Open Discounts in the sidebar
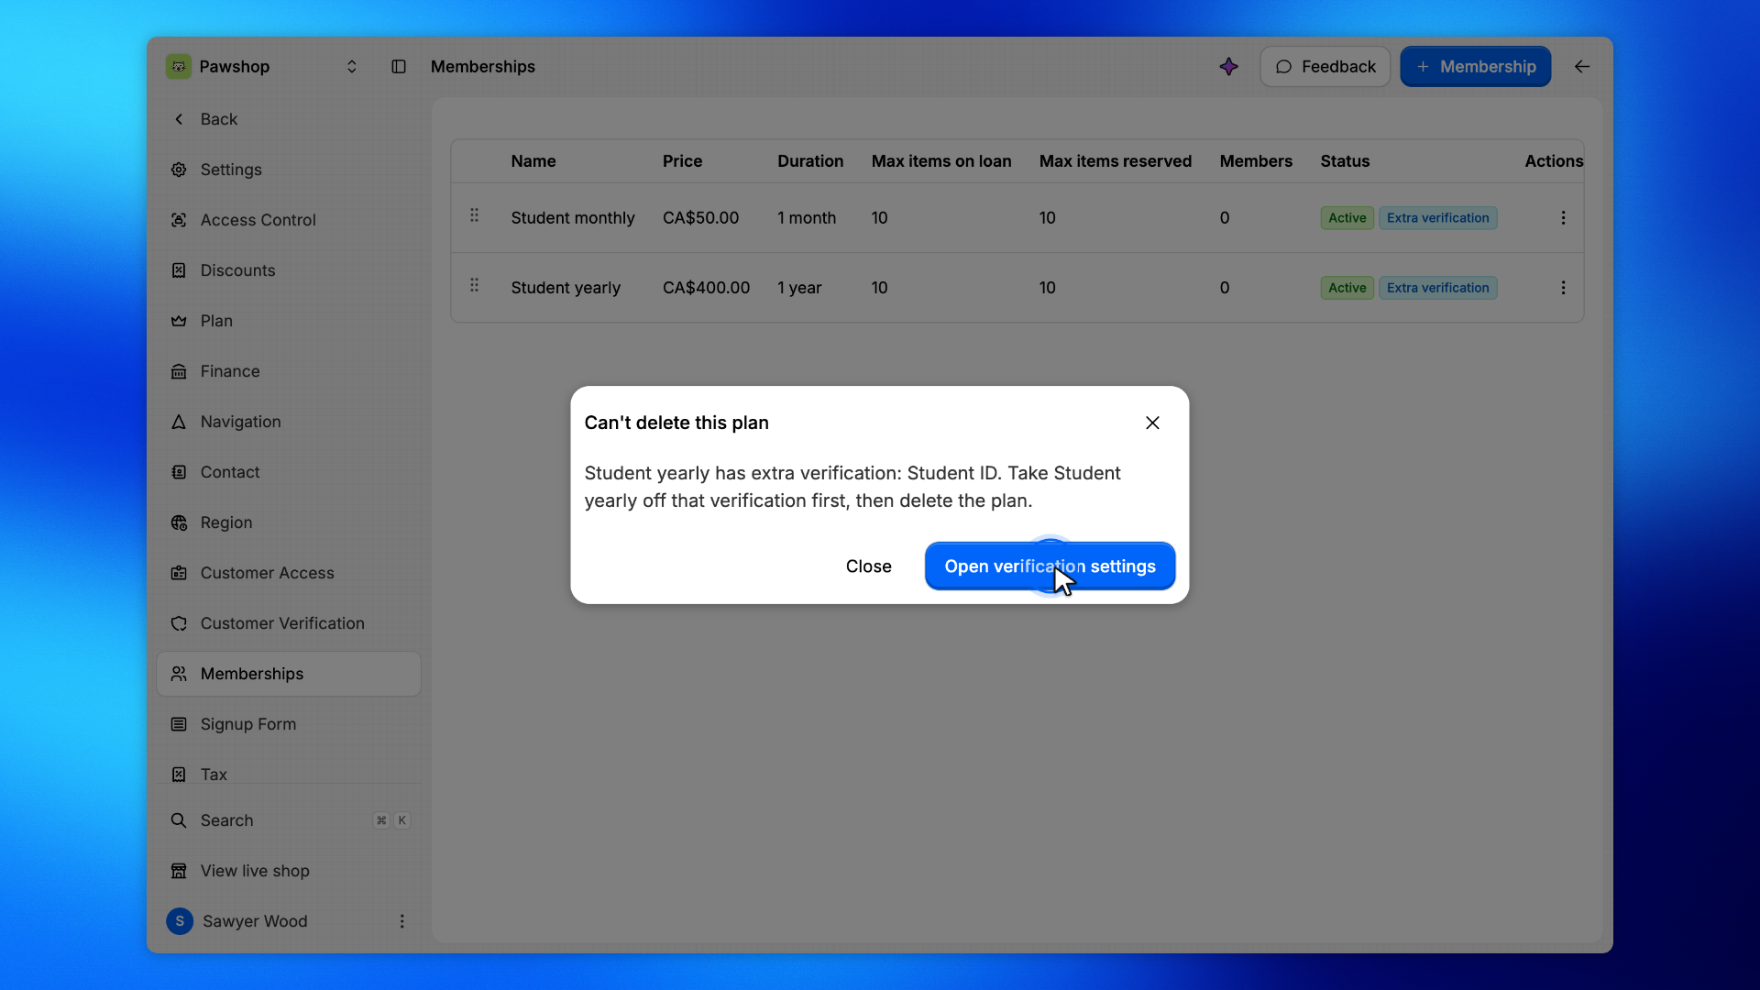 click(x=289, y=270)
